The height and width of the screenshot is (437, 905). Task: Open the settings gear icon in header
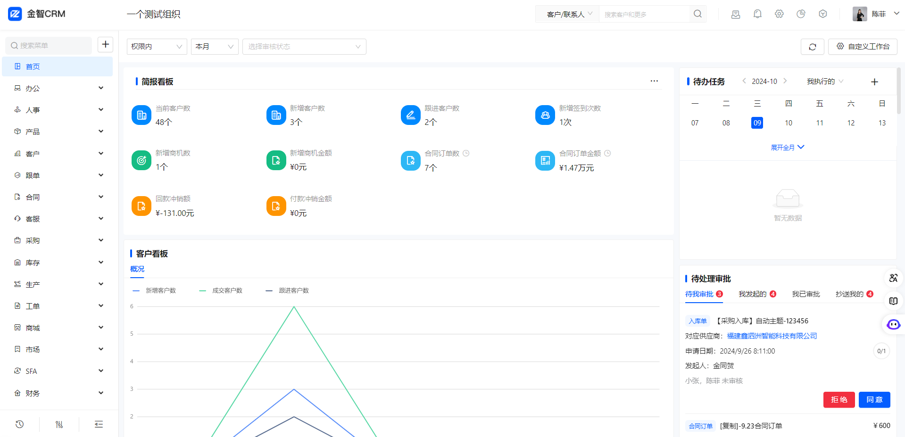pos(779,14)
